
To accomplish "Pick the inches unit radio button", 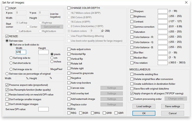I will coord(52,61).
